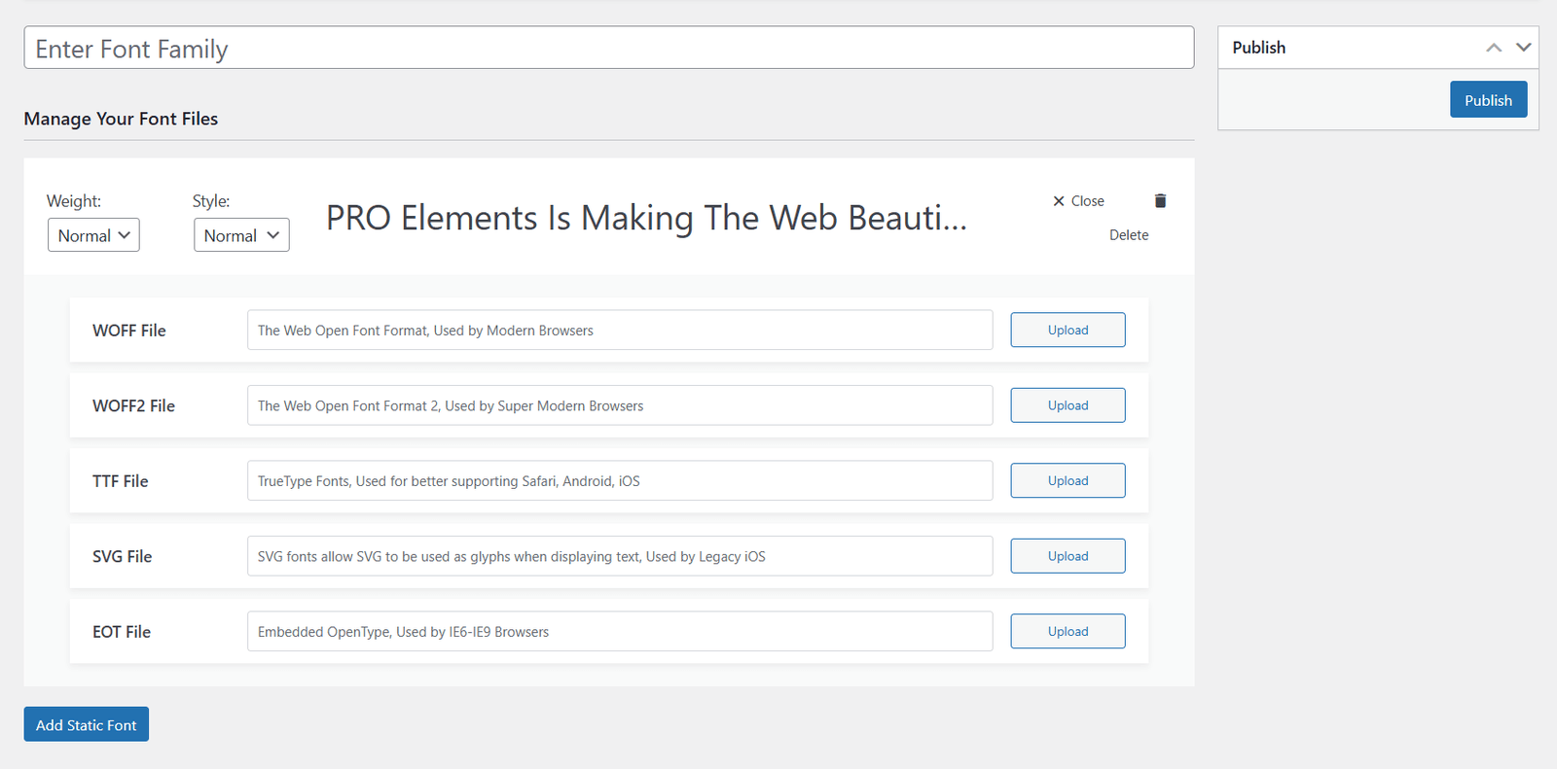Click the Weight: label
Image resolution: width=1557 pixels, height=769 pixels.
74,201
